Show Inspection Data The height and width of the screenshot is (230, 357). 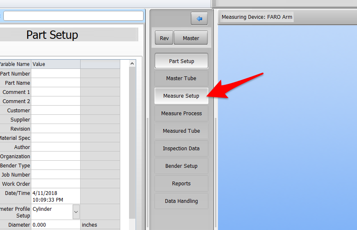[x=181, y=149]
